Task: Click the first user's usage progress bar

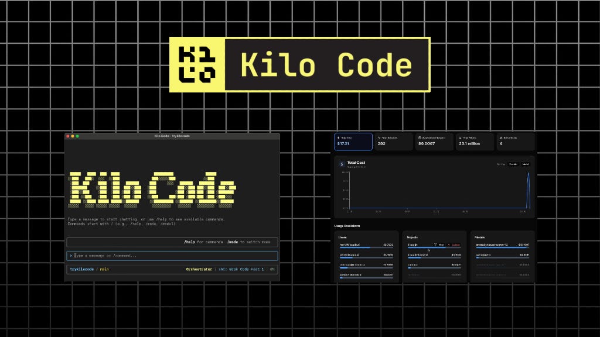Action: (366, 247)
